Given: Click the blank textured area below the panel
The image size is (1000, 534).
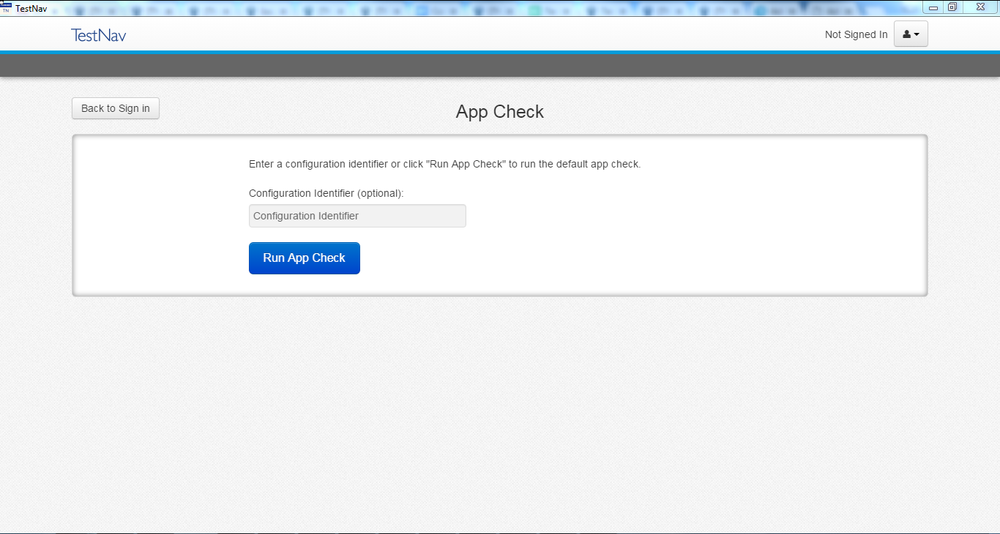Looking at the screenshot, I should click(x=500, y=410).
